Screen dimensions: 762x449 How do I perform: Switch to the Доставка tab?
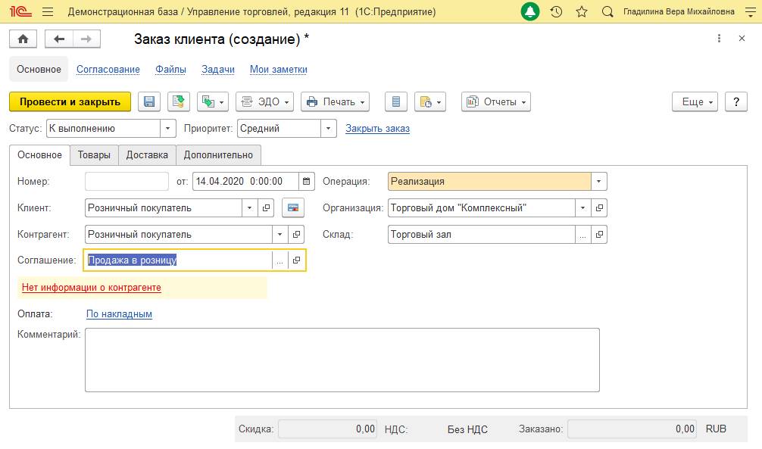[147, 155]
